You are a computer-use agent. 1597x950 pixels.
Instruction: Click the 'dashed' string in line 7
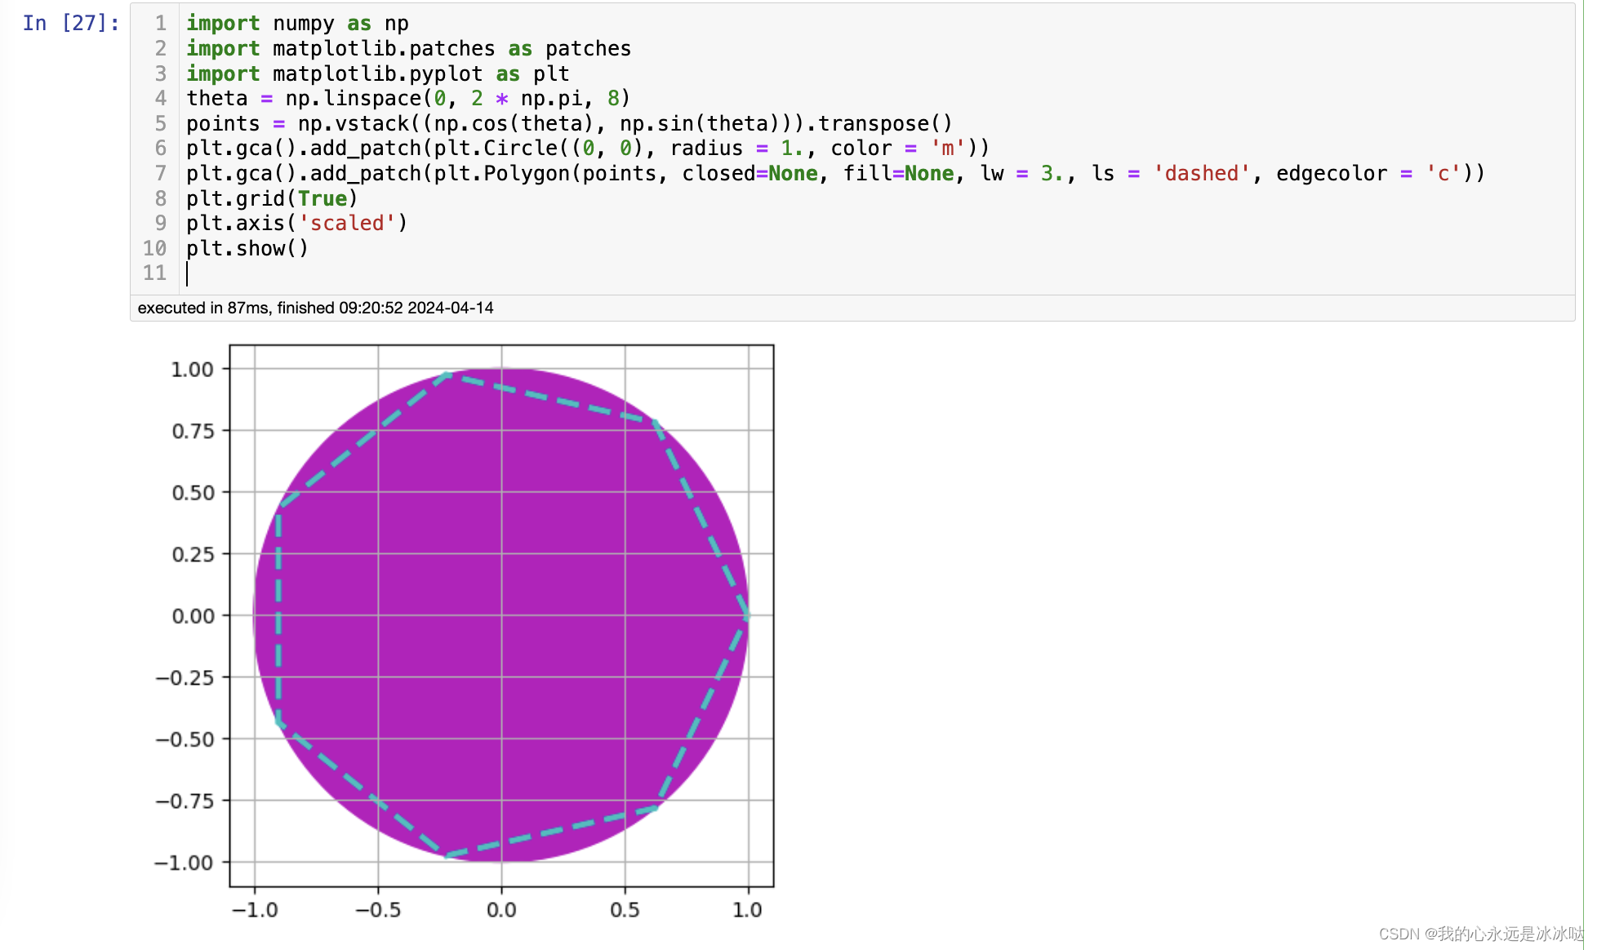[1201, 173]
